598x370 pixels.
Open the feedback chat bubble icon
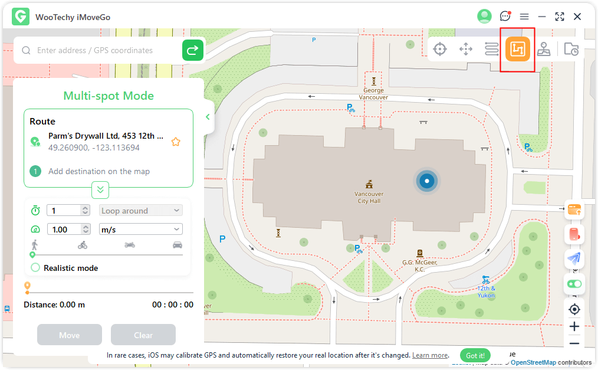tap(505, 17)
